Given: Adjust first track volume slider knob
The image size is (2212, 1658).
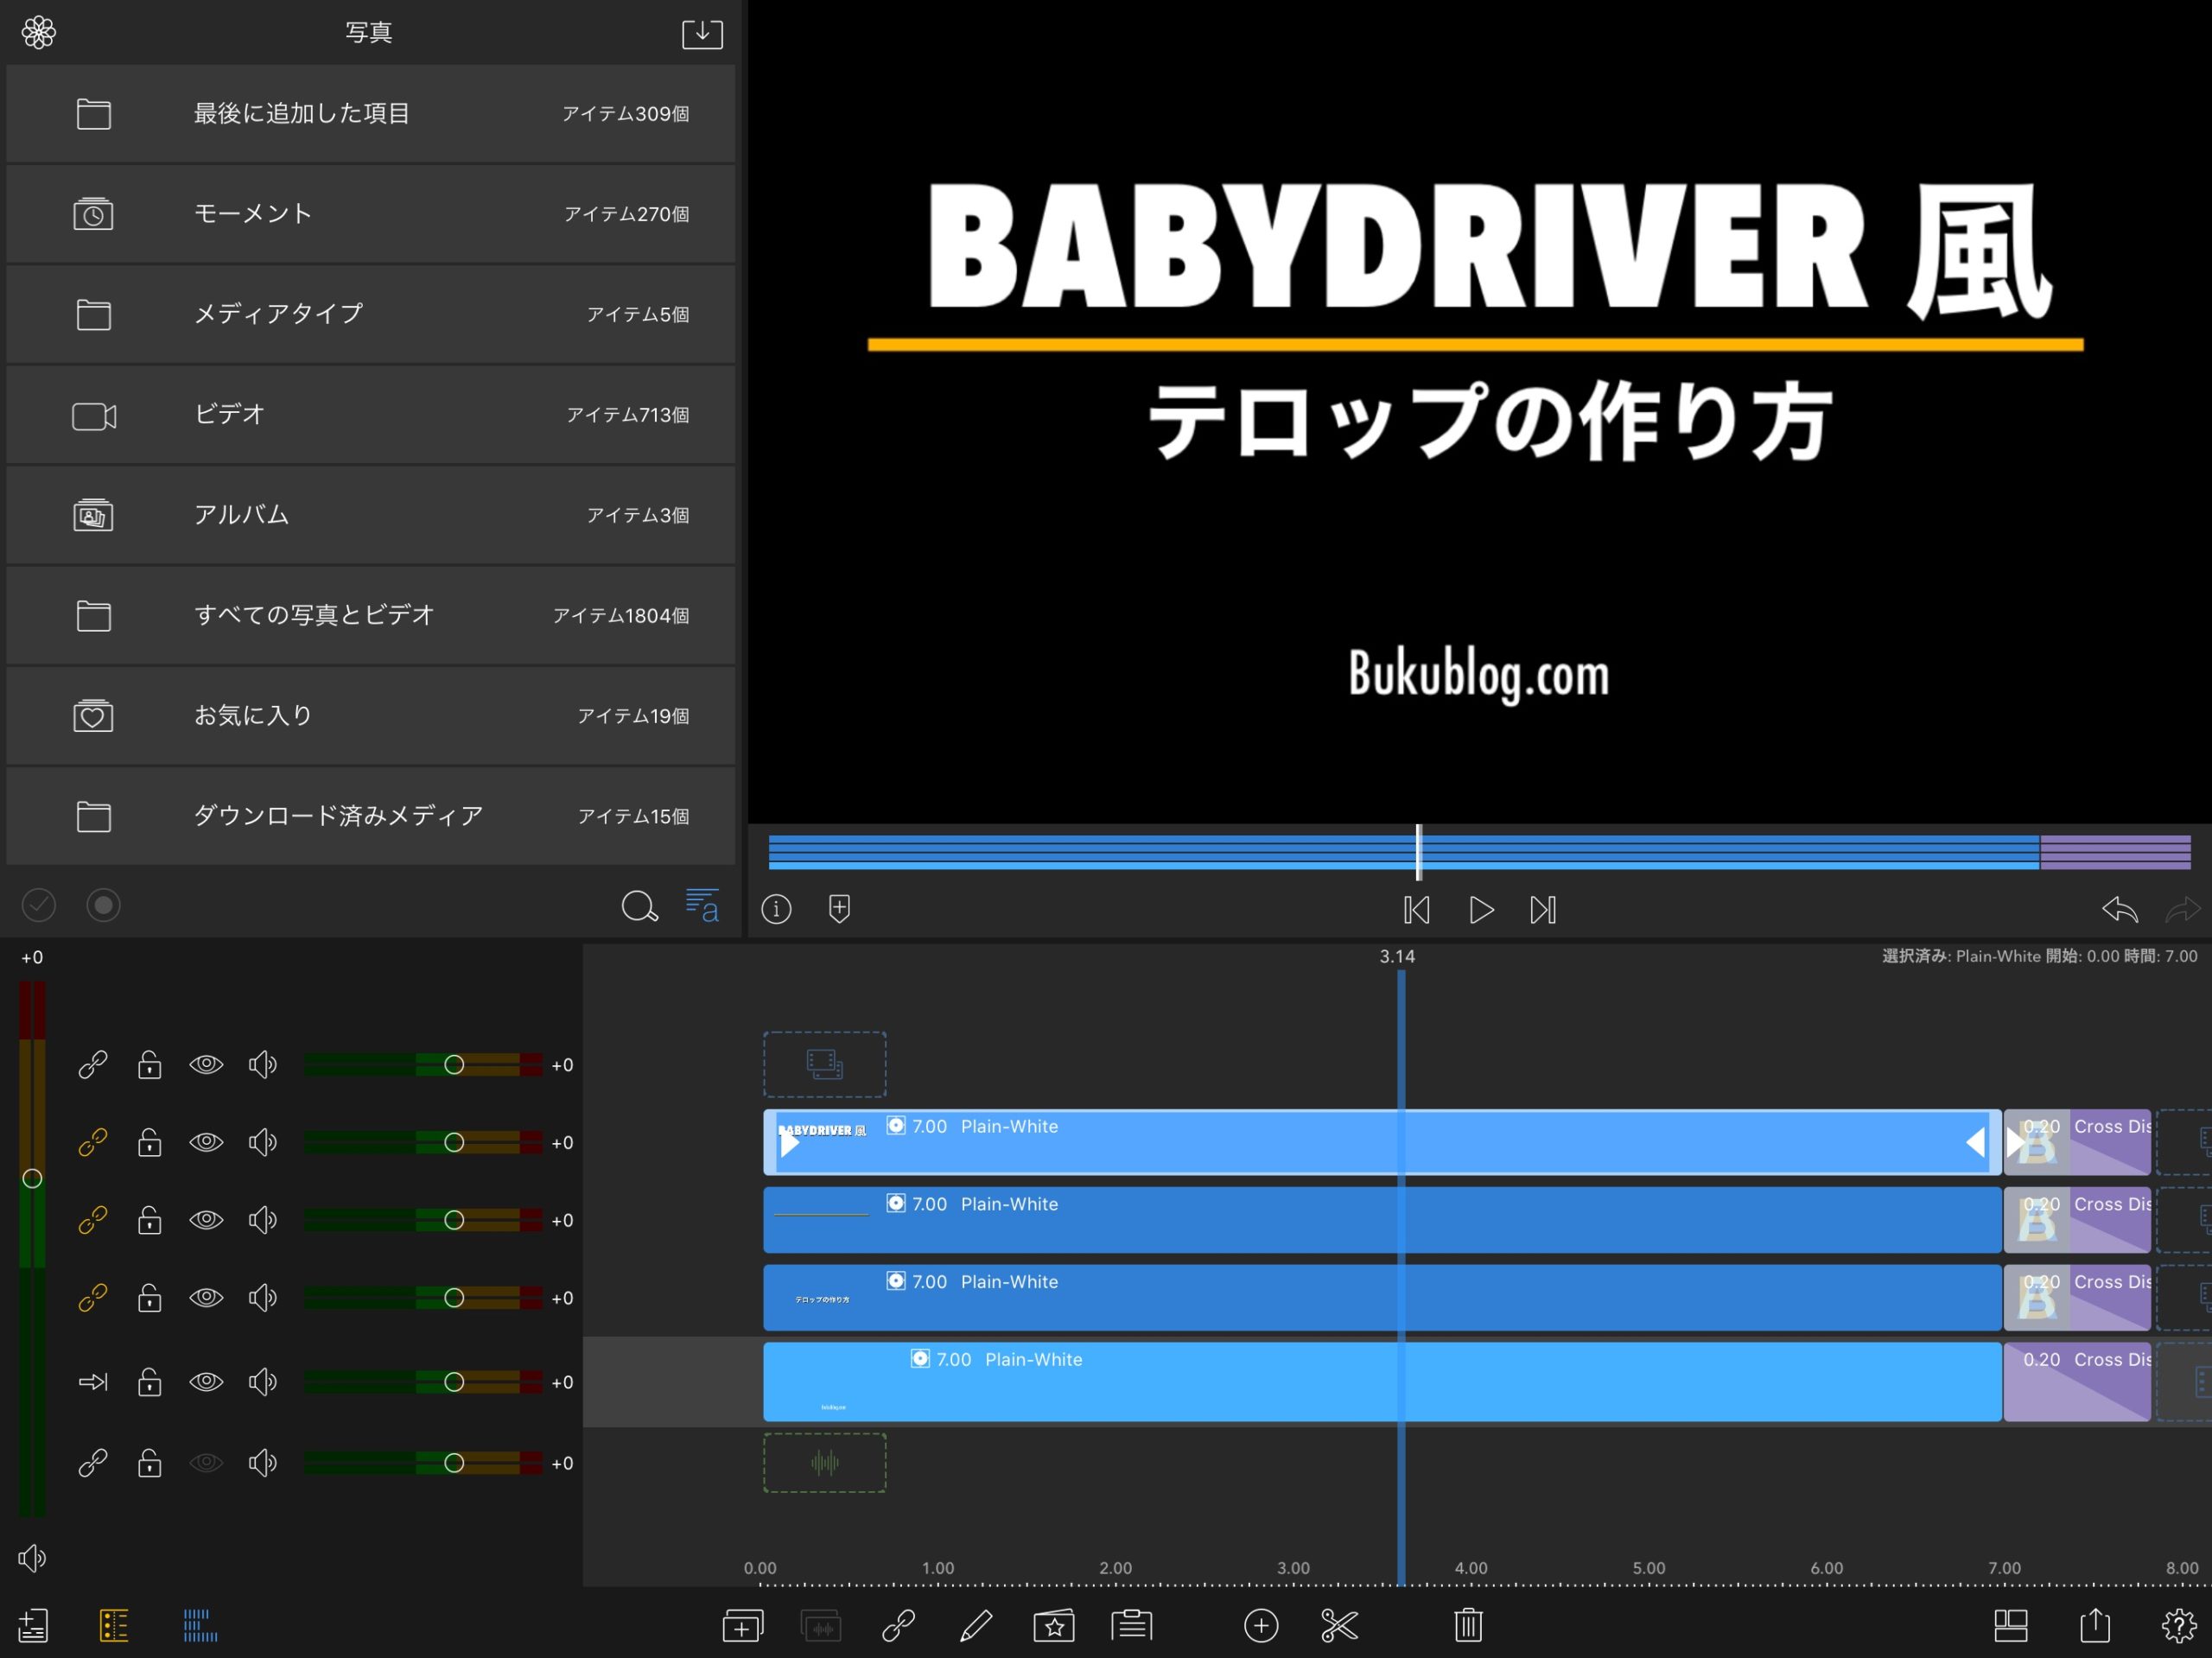Looking at the screenshot, I should pyautogui.click(x=454, y=1064).
